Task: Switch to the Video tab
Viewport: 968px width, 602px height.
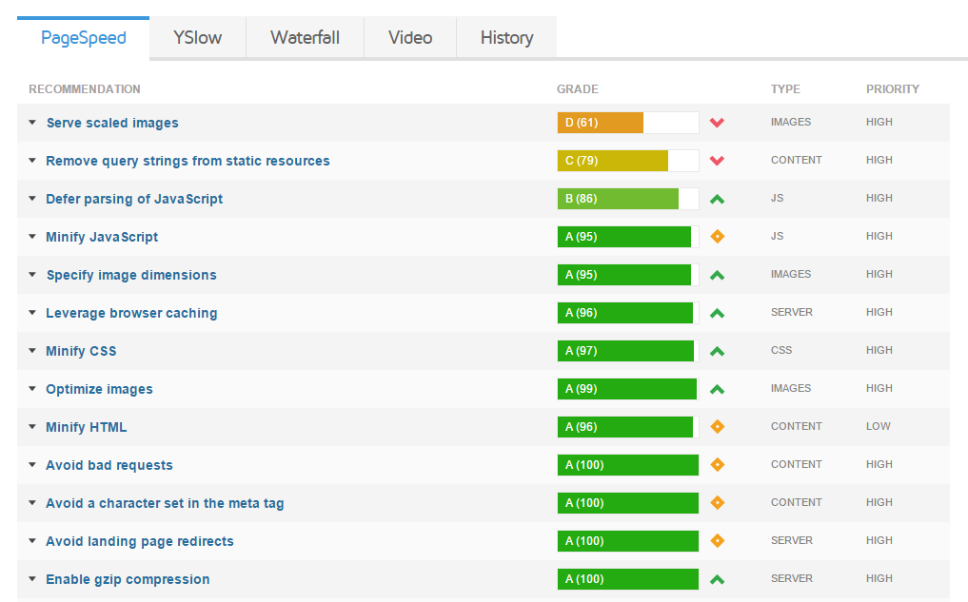Action: point(410,38)
